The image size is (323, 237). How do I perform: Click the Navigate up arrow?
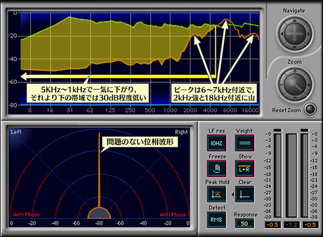[x=295, y=21]
